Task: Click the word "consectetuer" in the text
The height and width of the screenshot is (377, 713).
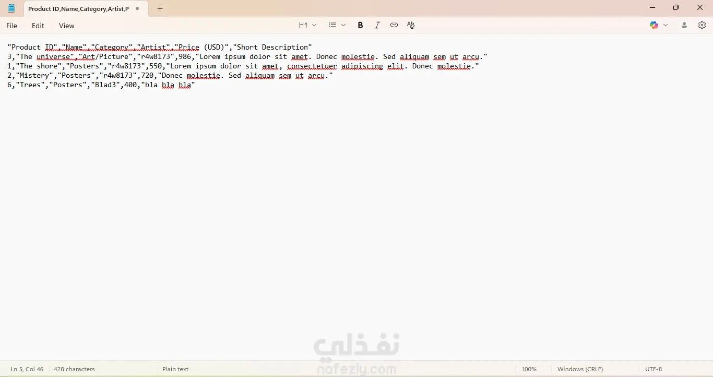Action: (x=312, y=66)
